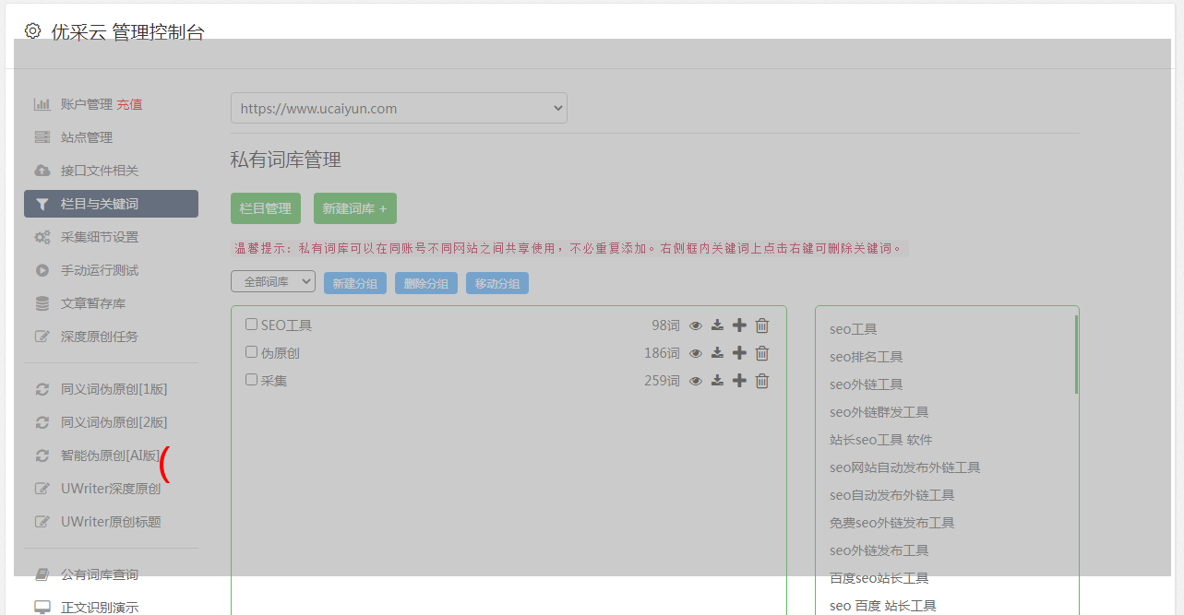Viewport: 1184px width, 615px height.
Task: Download the 伪原创 word library
Action: (717, 353)
